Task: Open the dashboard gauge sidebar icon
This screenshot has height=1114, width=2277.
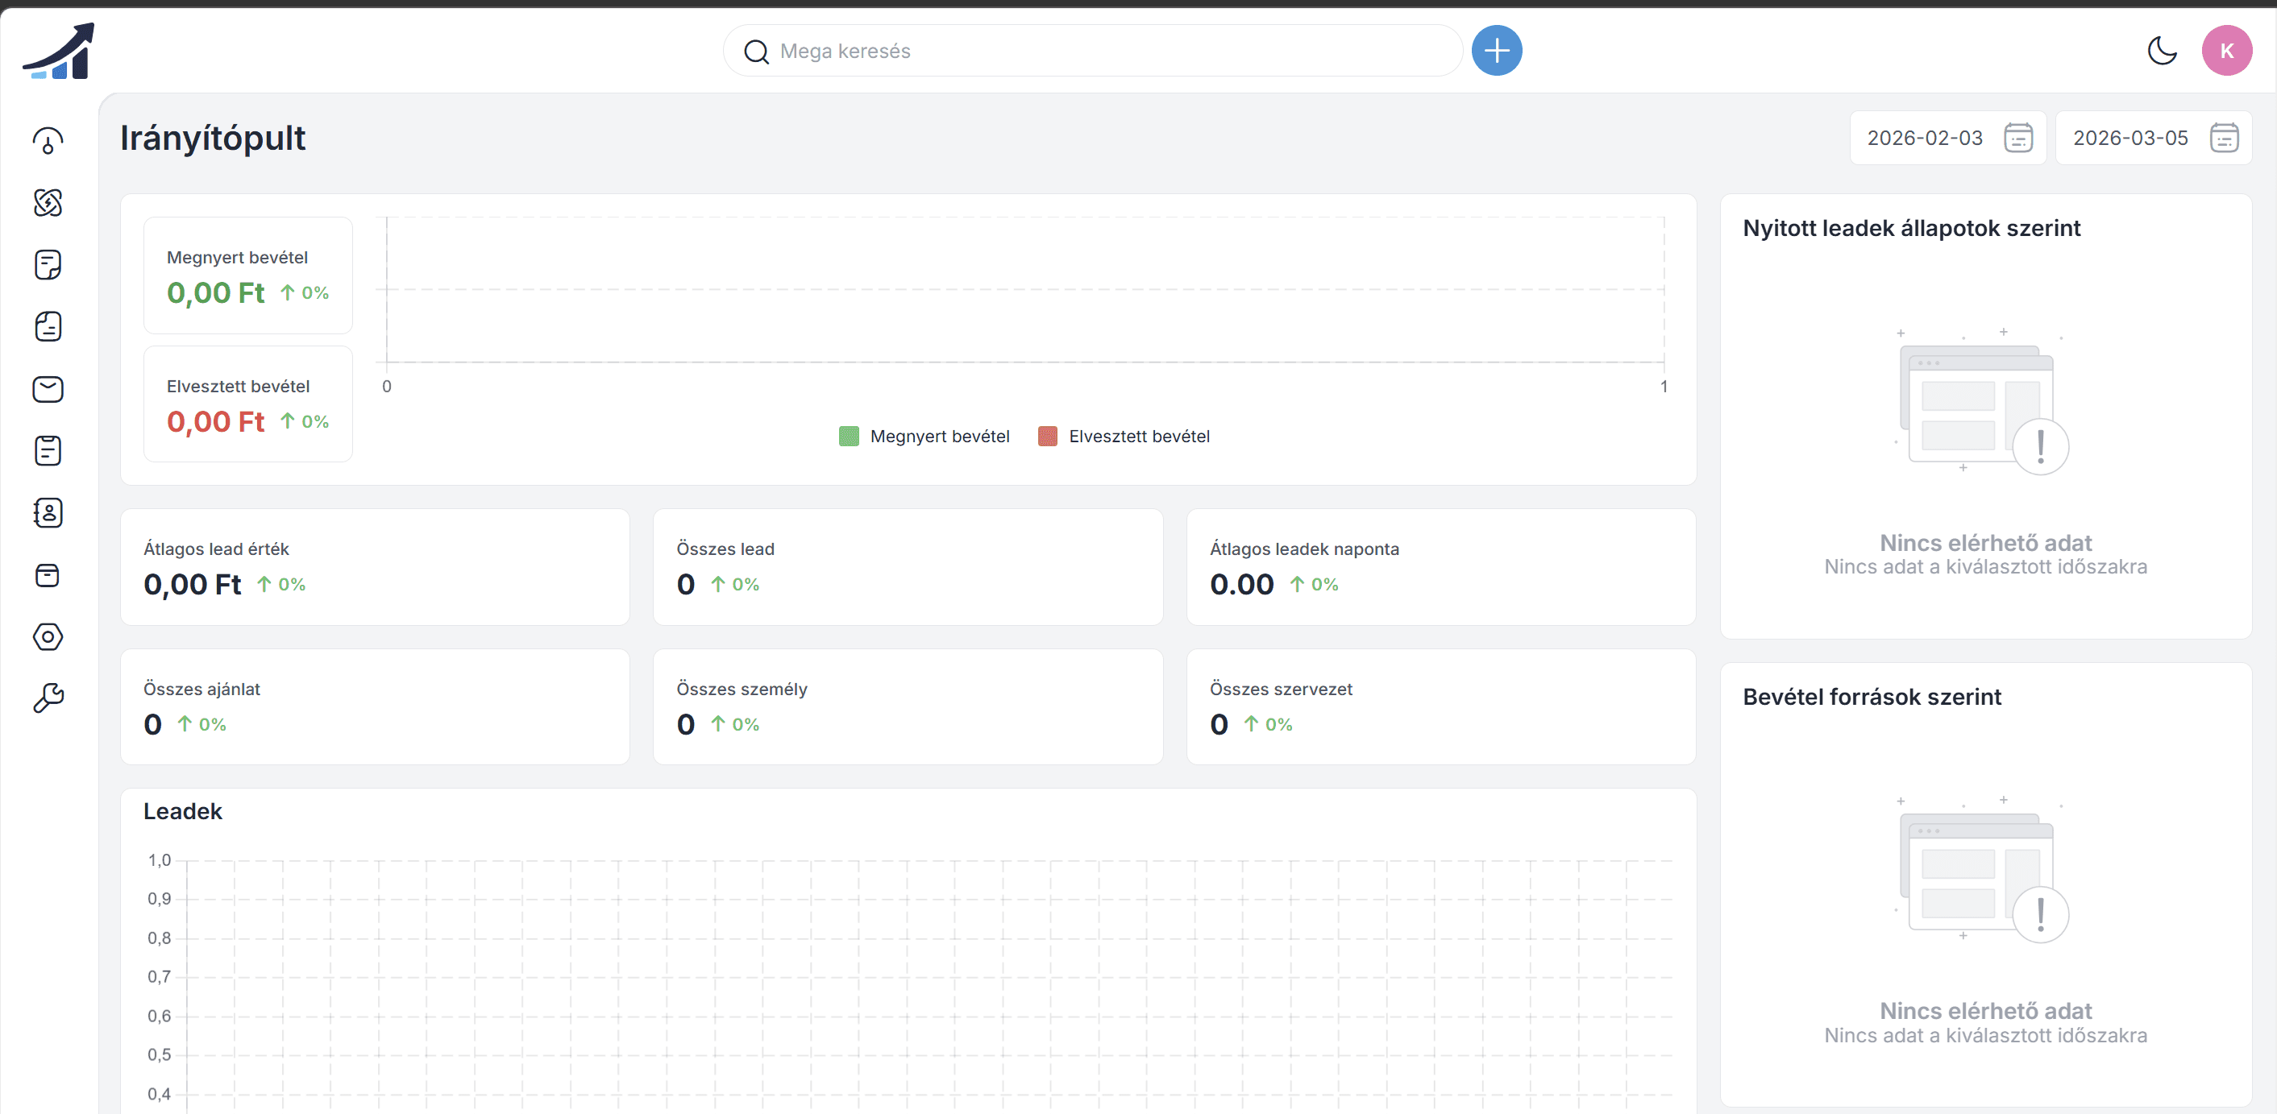Action: click(48, 140)
